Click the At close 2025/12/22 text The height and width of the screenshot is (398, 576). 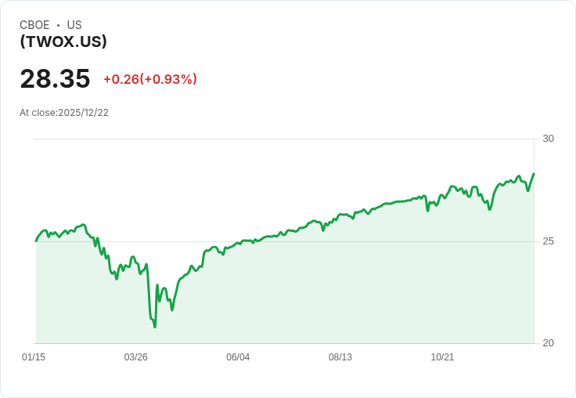pos(64,113)
